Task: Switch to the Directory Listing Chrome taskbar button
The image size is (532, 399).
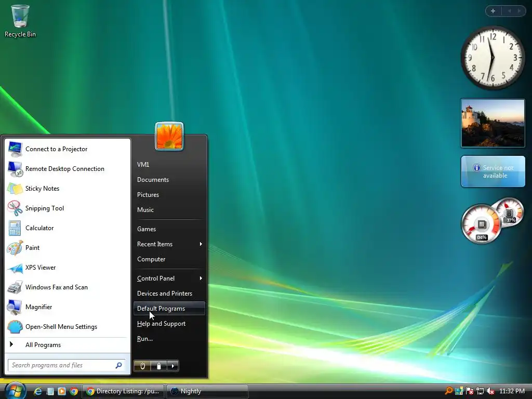Action: coord(123,391)
